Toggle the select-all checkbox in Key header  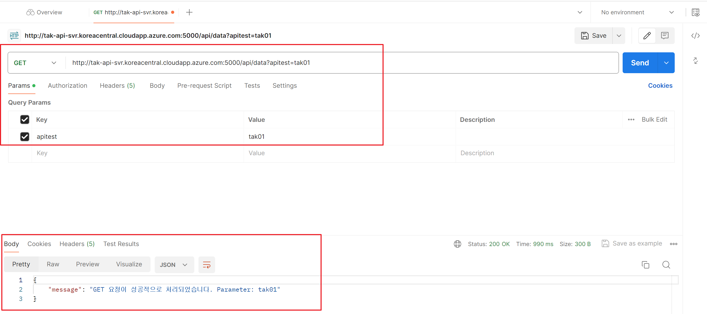tap(25, 120)
